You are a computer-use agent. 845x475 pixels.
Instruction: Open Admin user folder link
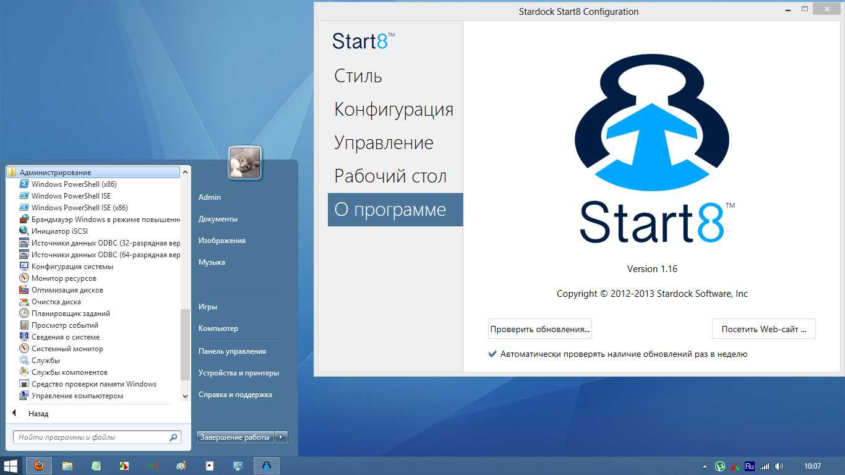click(210, 197)
